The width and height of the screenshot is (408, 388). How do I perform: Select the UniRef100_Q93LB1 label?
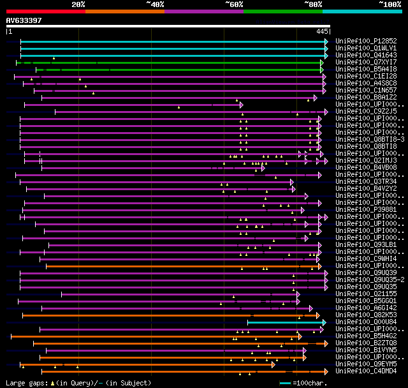(x=366, y=245)
